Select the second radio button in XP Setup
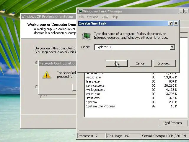 (x=36, y=87)
